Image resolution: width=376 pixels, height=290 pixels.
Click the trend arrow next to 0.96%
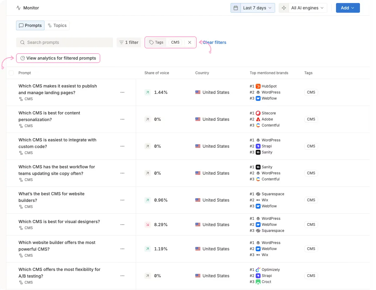pyautogui.click(x=148, y=200)
